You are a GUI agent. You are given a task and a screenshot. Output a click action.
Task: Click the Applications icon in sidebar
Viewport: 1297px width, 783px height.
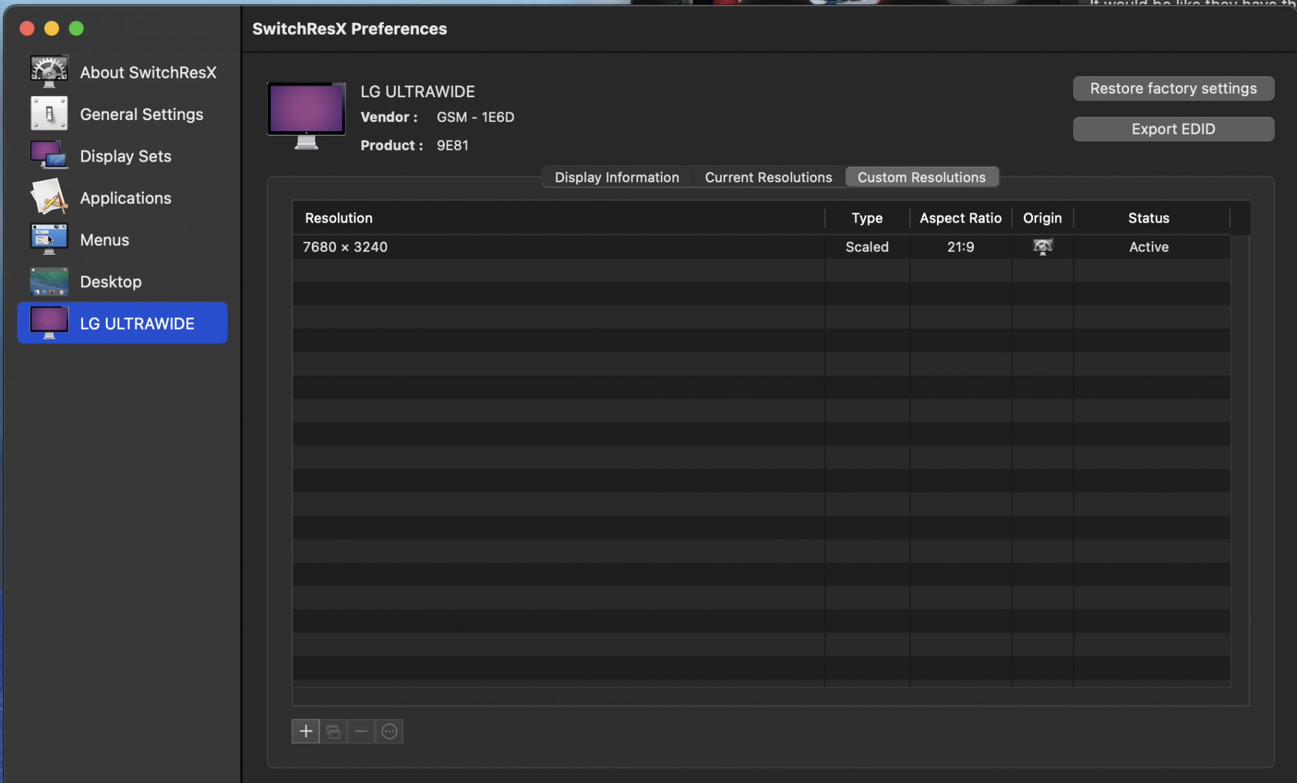pyautogui.click(x=49, y=197)
